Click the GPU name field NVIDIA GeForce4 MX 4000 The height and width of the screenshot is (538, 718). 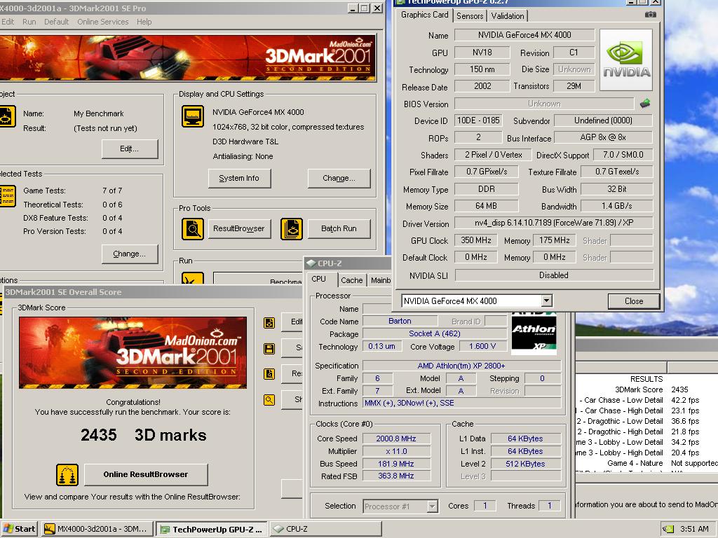tap(524, 35)
